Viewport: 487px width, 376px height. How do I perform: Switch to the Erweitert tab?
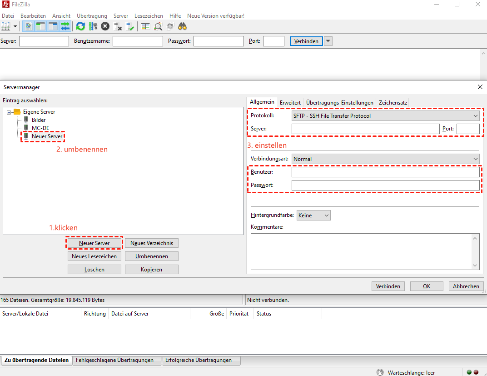pyautogui.click(x=290, y=103)
